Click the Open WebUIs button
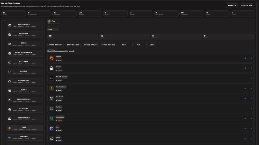Viewport: 259px width, 145px height. point(109,45)
